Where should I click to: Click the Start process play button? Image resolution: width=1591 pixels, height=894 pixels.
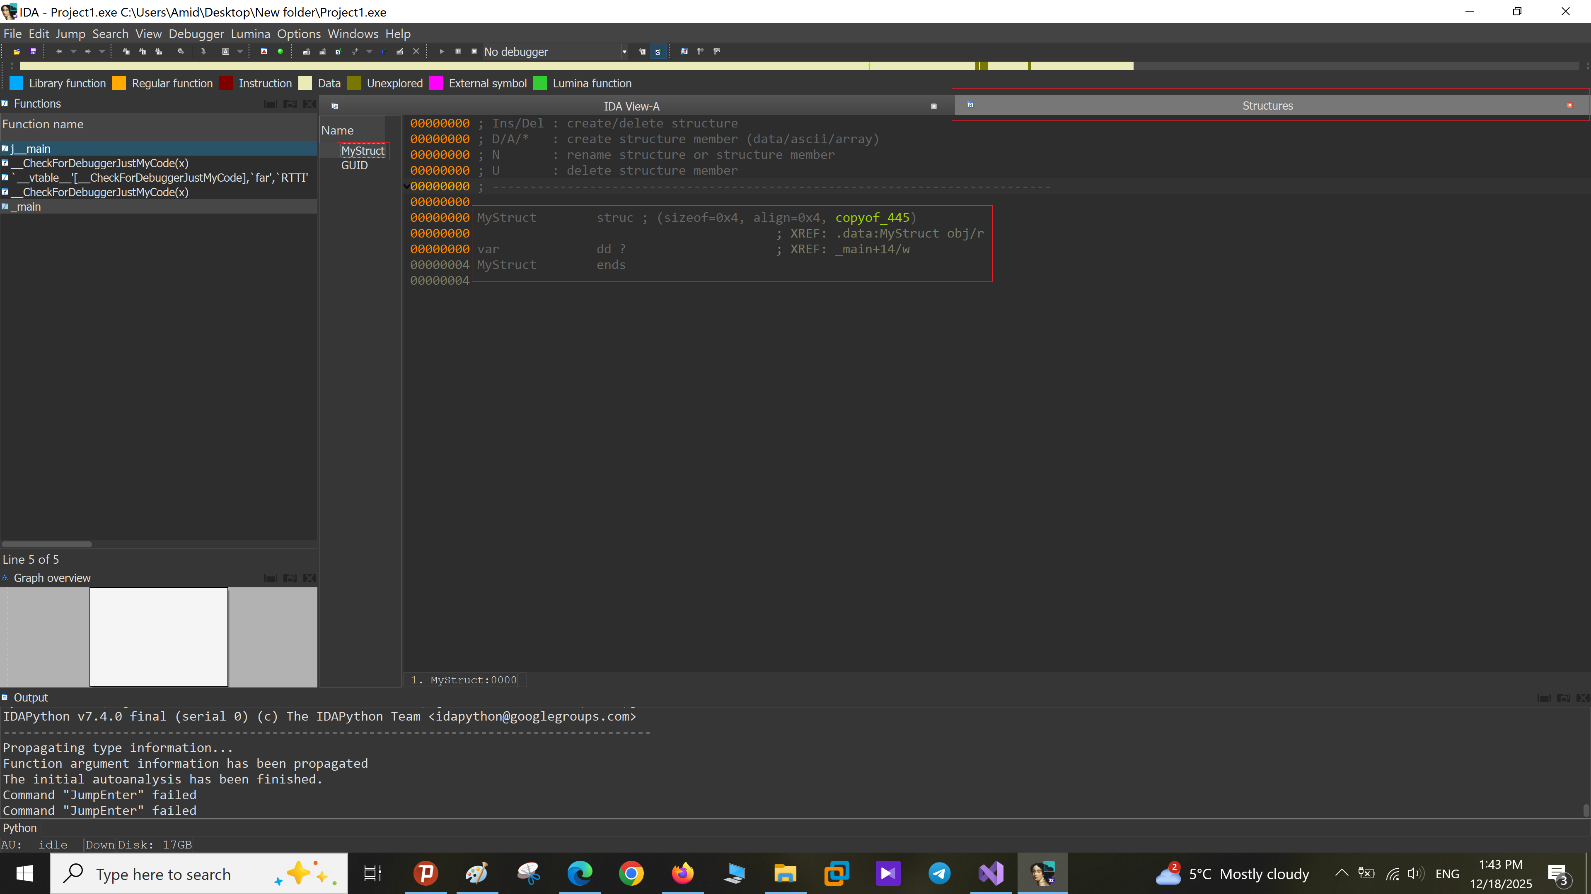442,52
